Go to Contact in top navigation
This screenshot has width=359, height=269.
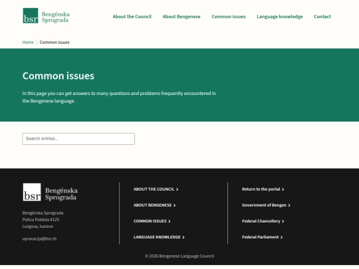322,17
